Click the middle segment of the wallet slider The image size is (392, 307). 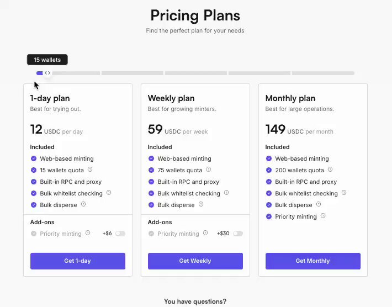(196, 73)
